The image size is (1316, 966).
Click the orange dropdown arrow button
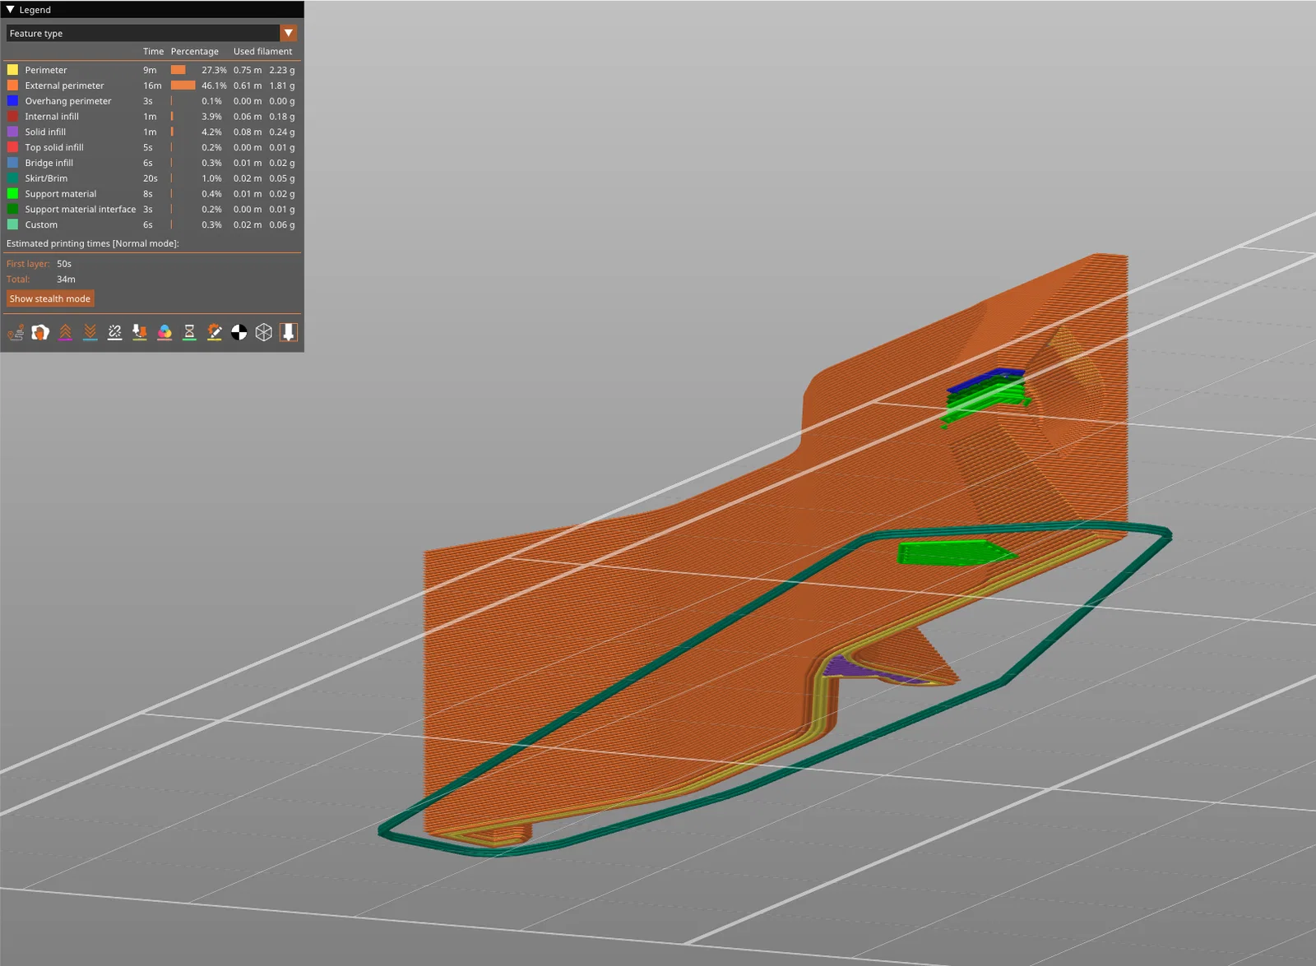[x=289, y=33]
